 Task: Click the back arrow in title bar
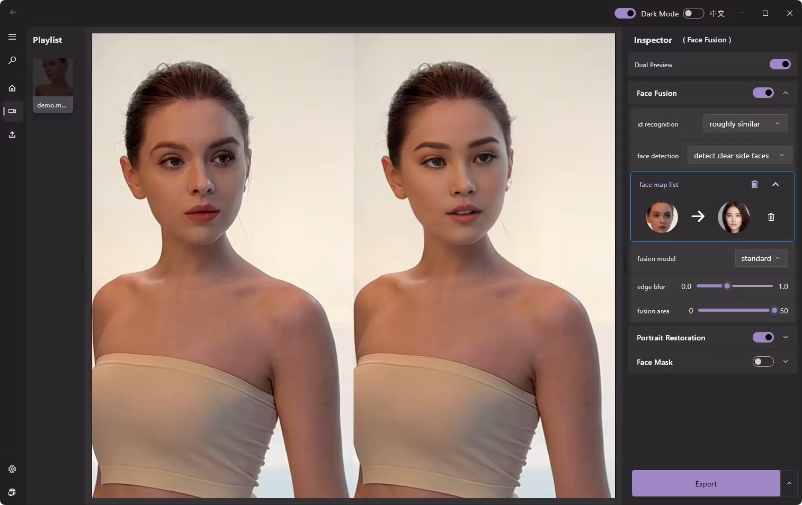(x=13, y=12)
